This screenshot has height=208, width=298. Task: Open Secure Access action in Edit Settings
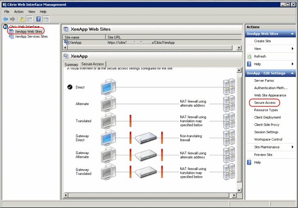pos(265,103)
